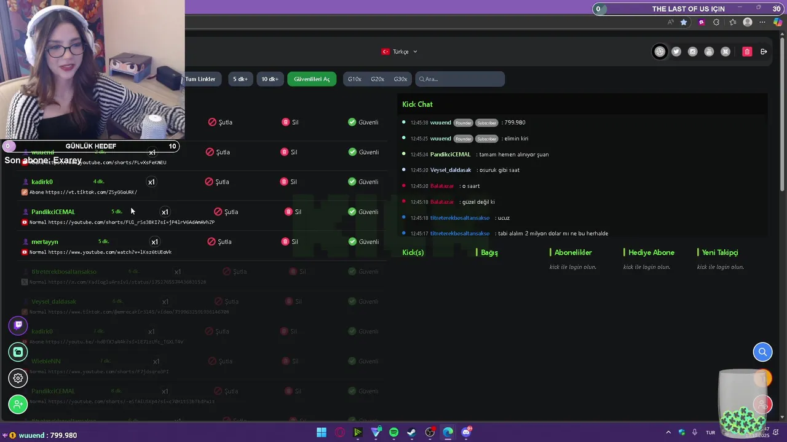Click Şutla on the Veysel_daldasak row

coord(226,301)
